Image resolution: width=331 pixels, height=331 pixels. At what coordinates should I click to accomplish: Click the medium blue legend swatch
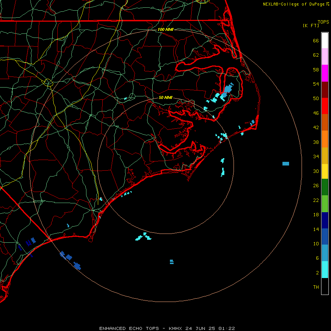[x=325, y=236]
